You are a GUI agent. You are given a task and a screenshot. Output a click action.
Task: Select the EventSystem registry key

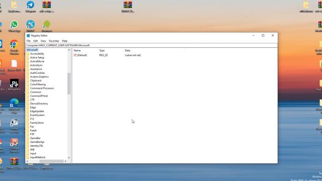click(37, 115)
